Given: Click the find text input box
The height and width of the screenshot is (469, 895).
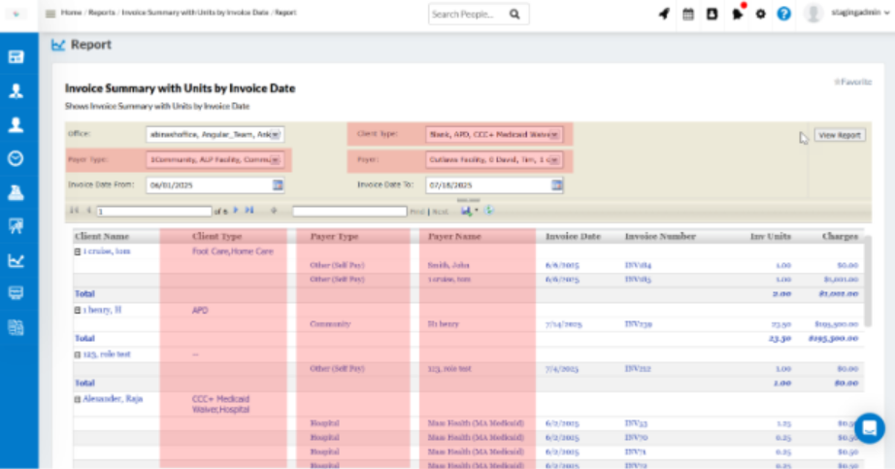Looking at the screenshot, I should pos(349,212).
